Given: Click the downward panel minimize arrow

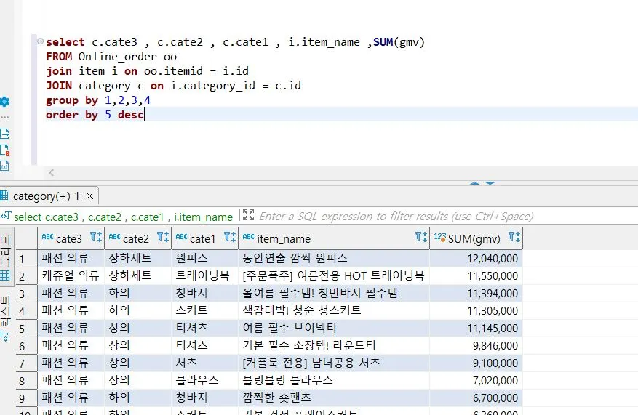Looking at the screenshot, I should point(490,183).
